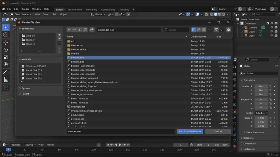Play animation in the timeline
The image size is (280, 157).
(120, 145)
